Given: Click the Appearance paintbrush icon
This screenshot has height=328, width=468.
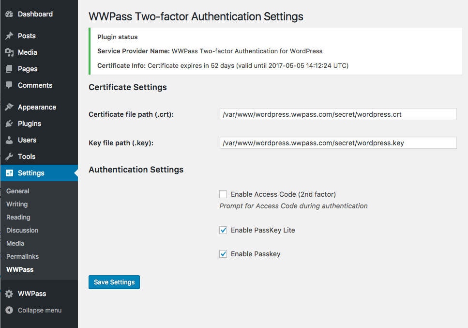Looking at the screenshot, I should 9,107.
